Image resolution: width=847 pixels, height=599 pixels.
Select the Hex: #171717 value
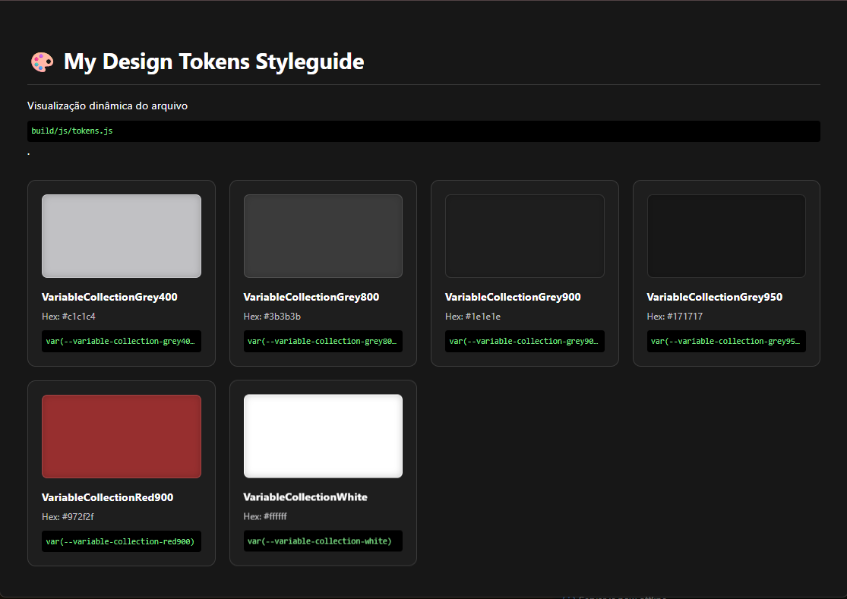(675, 317)
